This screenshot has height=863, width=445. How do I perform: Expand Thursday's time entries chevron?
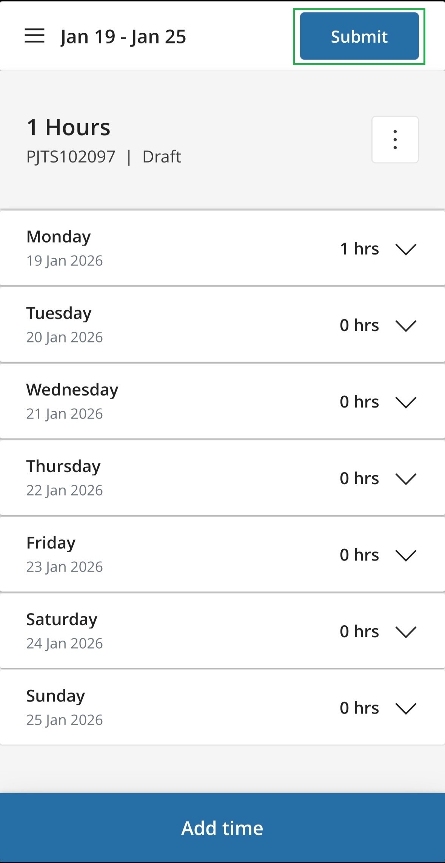[405, 479]
